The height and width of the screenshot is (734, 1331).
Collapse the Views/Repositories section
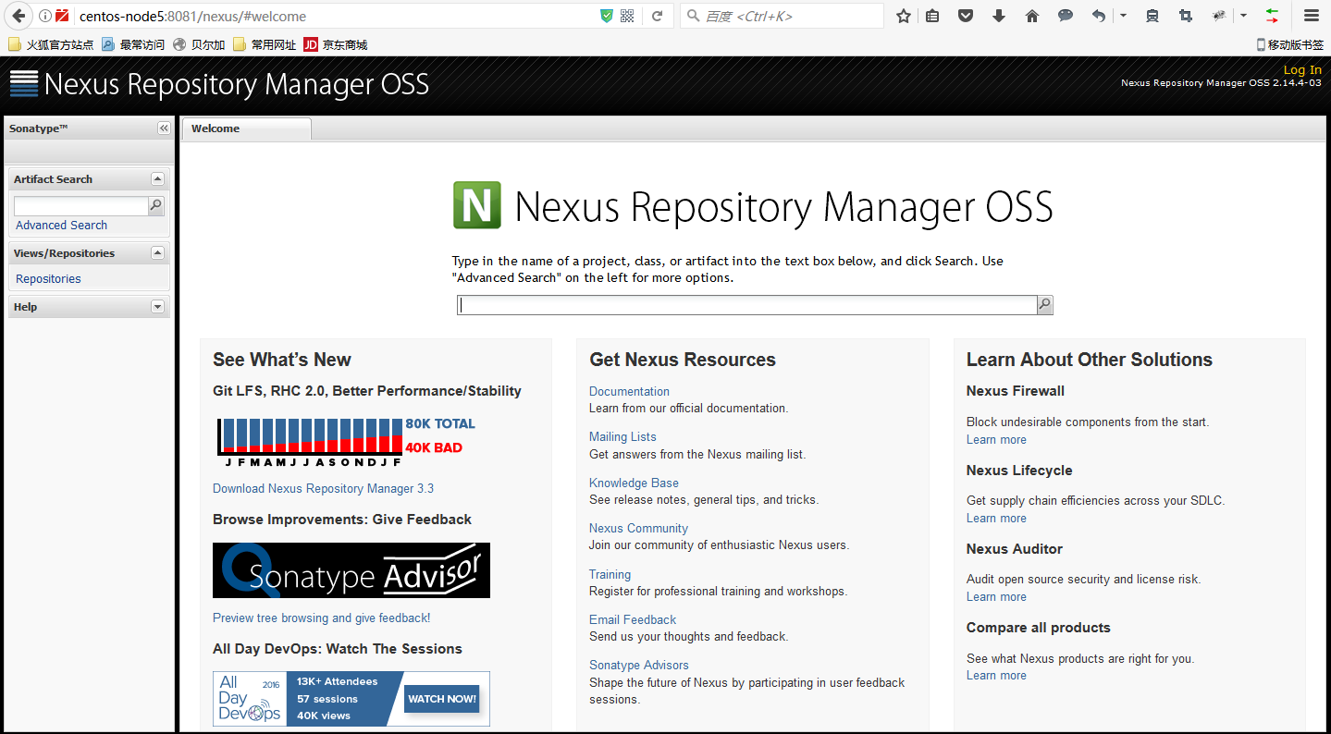point(157,253)
